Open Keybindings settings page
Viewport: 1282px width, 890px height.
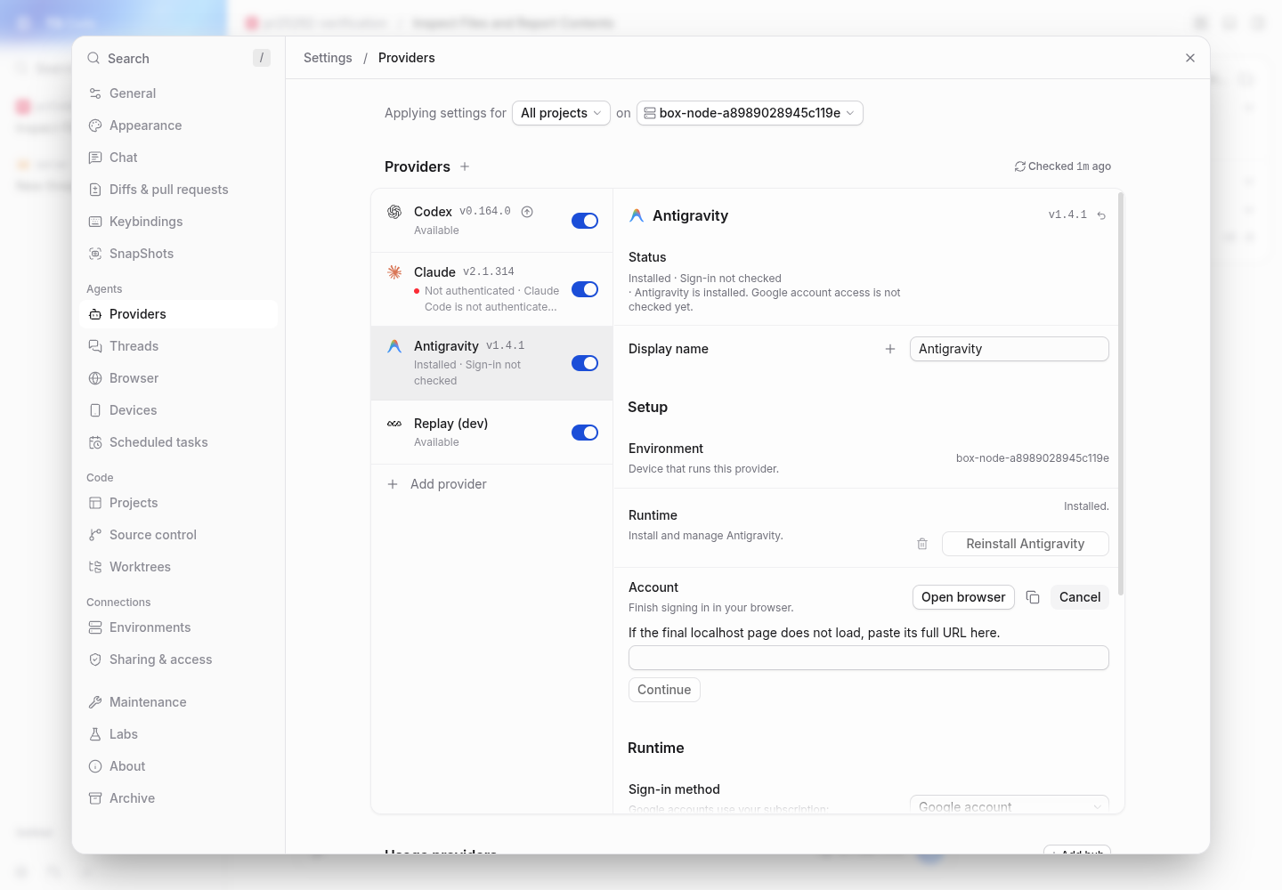(178, 222)
